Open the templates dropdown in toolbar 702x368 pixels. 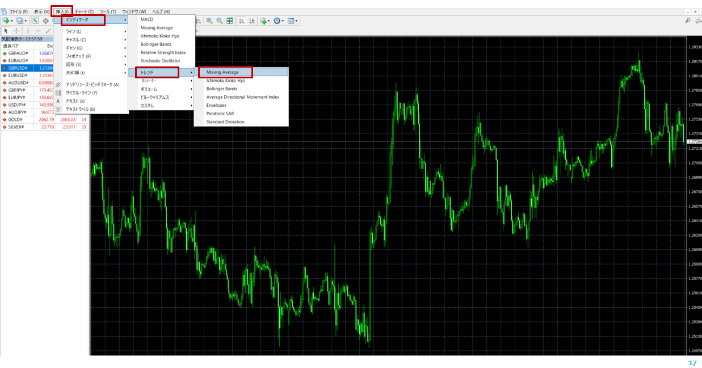[292, 21]
